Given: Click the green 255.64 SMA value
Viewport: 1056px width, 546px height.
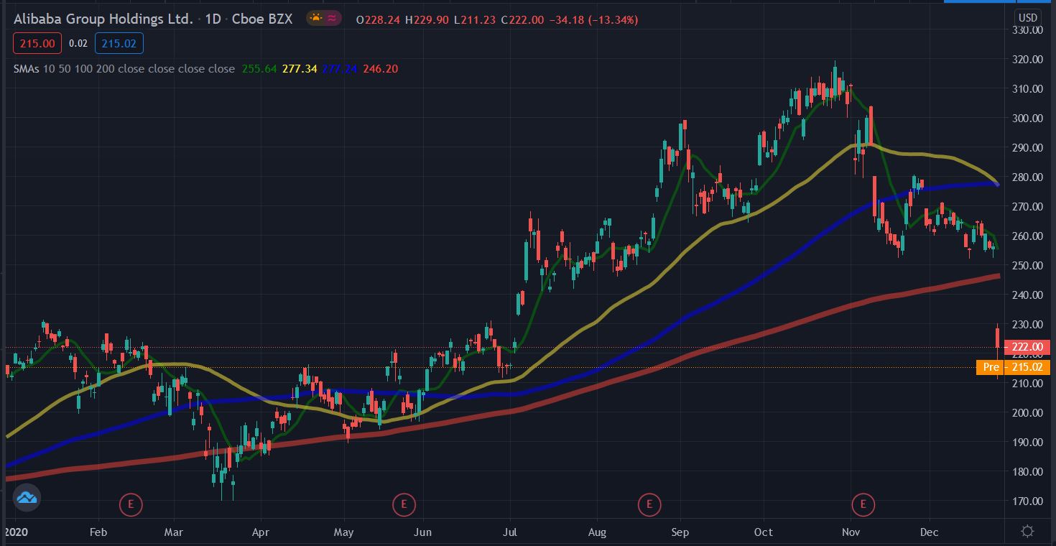Looking at the screenshot, I should click(x=258, y=69).
